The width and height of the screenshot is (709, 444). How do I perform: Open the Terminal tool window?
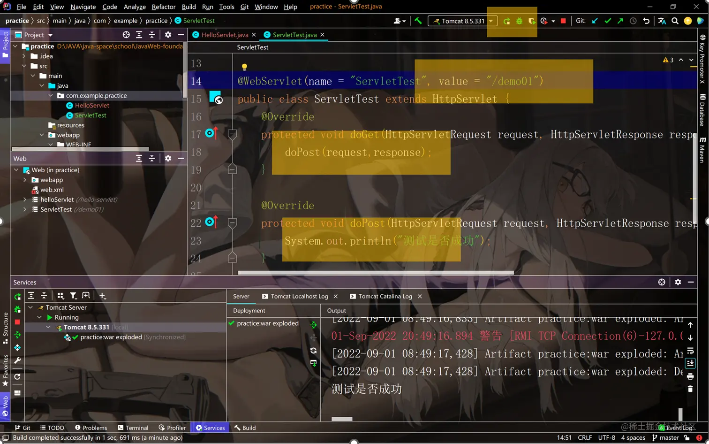[x=133, y=428]
